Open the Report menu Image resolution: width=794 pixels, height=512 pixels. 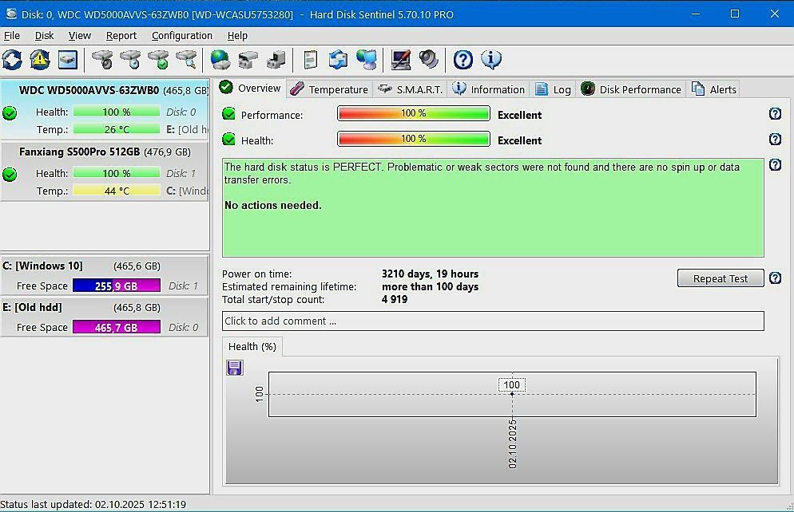[121, 35]
